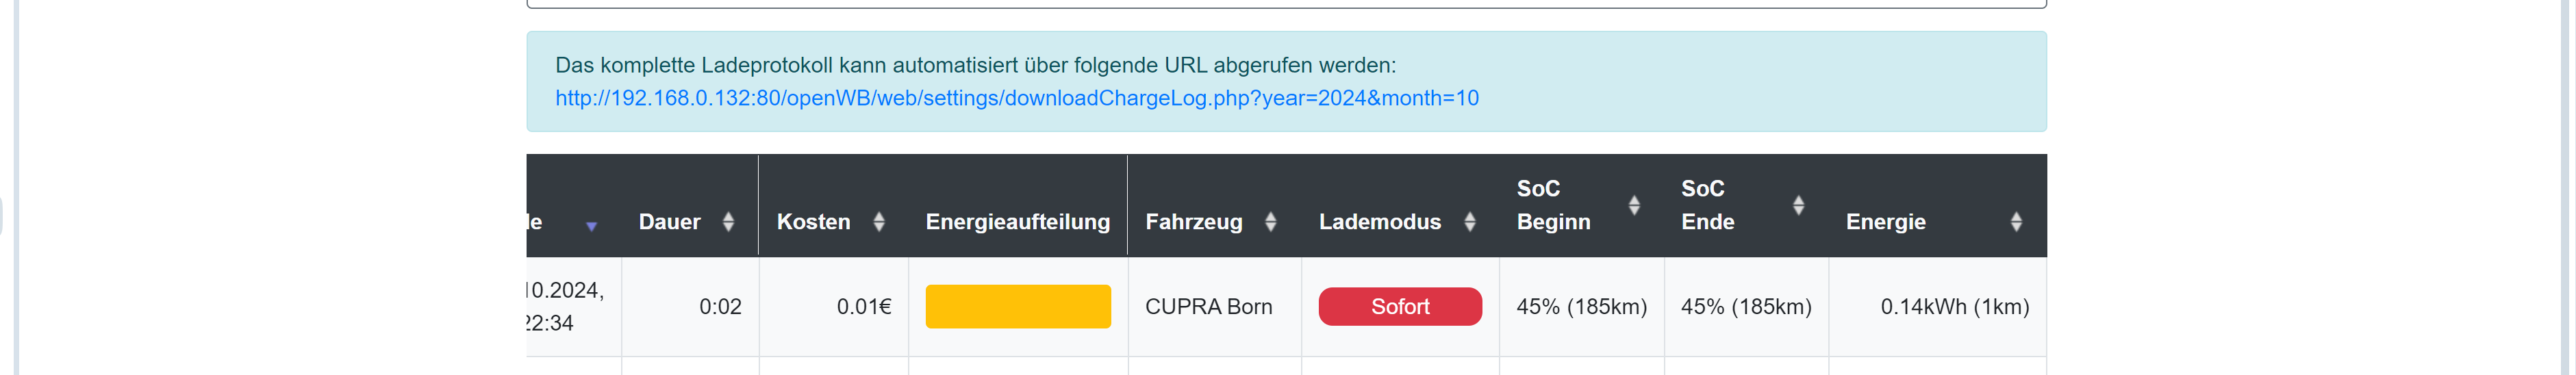Click the red Sofort charge mode badge

pyautogui.click(x=1399, y=307)
